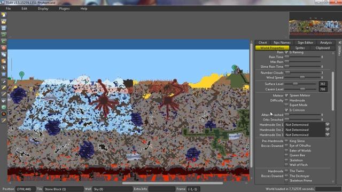Open the Edit menu
Image resolution: width=342 pixels, height=192 pixels.
(x=24, y=9)
